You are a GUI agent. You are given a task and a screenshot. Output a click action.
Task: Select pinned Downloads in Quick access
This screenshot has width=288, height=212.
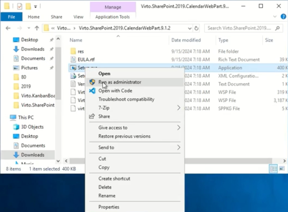click(x=33, y=49)
